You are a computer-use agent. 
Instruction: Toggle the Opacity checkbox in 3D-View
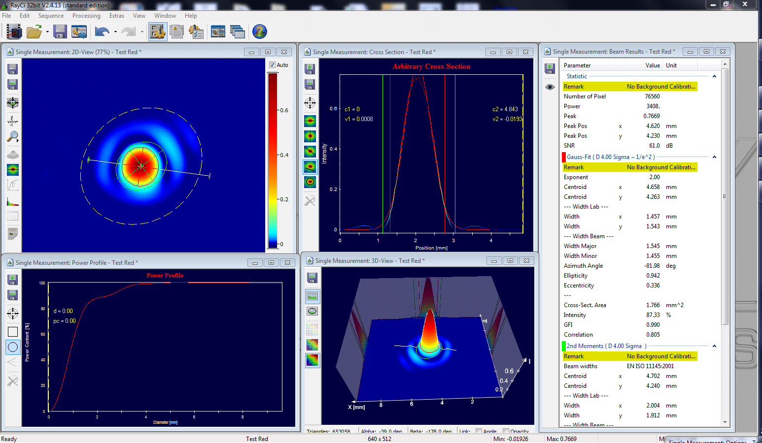pyautogui.click(x=506, y=431)
